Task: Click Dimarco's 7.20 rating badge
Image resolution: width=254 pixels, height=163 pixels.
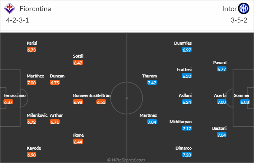Action: coord(187,155)
